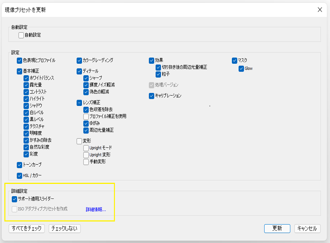Click すべてをチェック button
The image size is (330, 243).
[27, 228]
